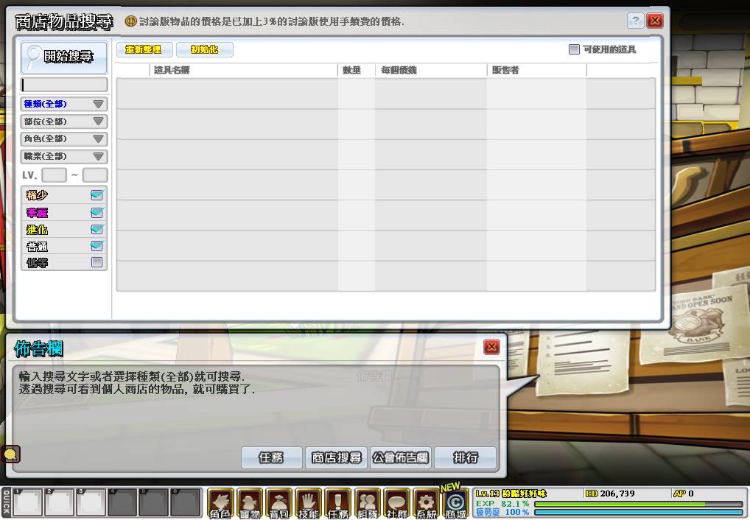Open the 商城 cash shop icon
This screenshot has width=750, height=520.
coord(456,504)
